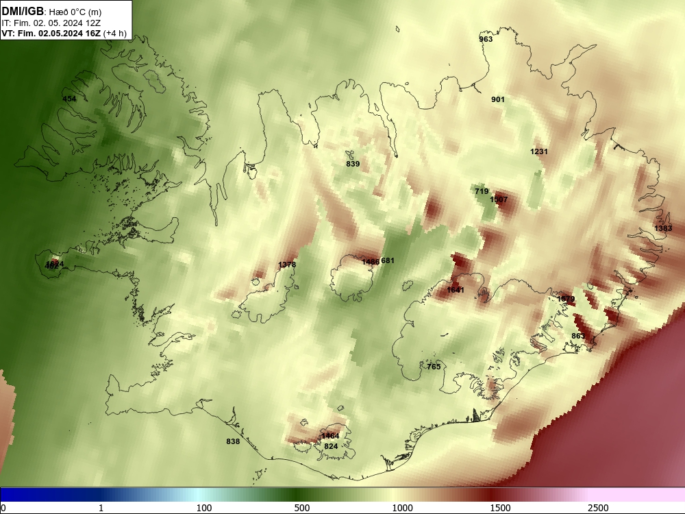Click the 2500 tick on color scale
Viewport: 685px width, 514px height.
click(598, 508)
